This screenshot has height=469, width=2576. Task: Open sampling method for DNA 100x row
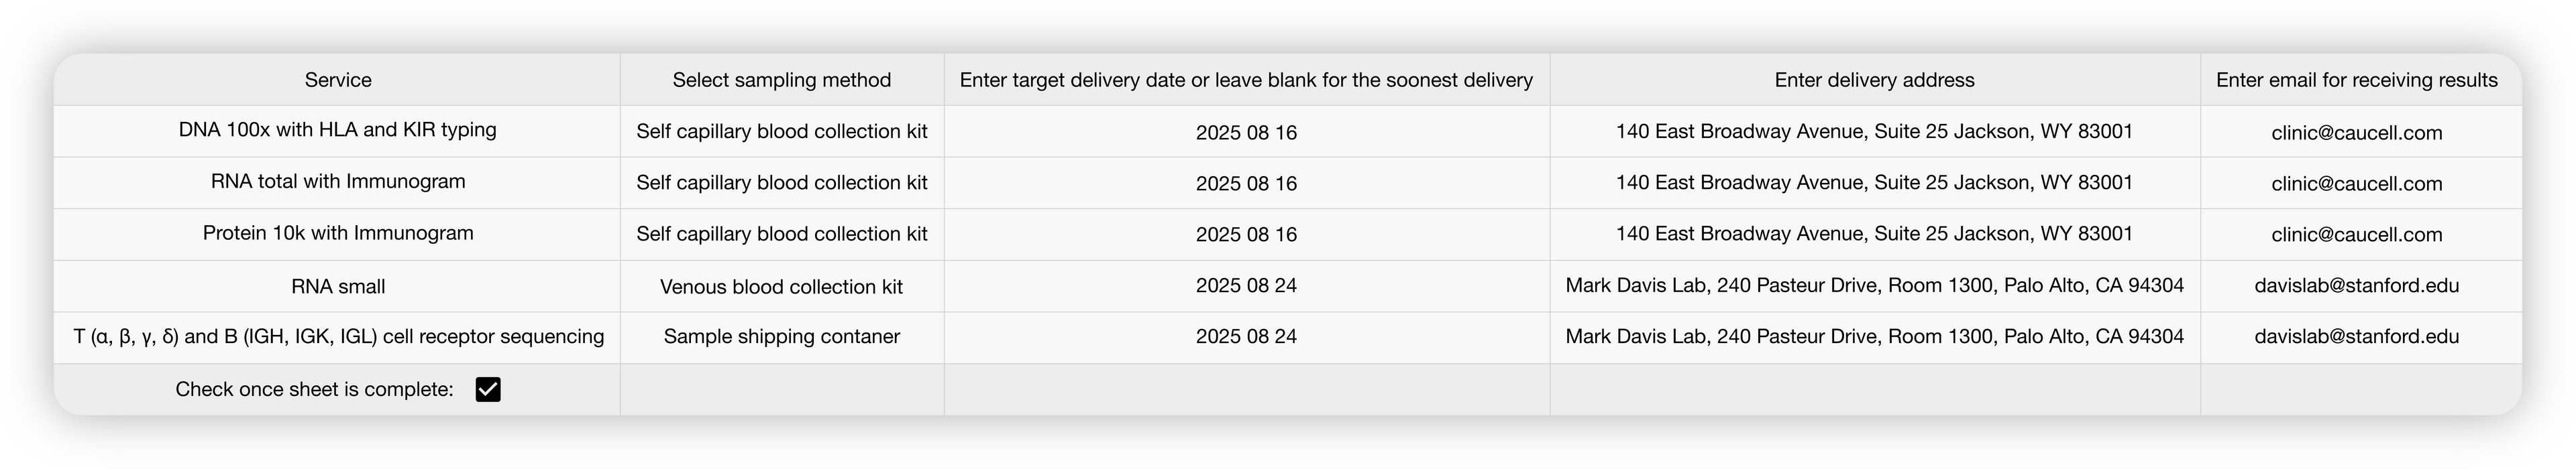(781, 132)
